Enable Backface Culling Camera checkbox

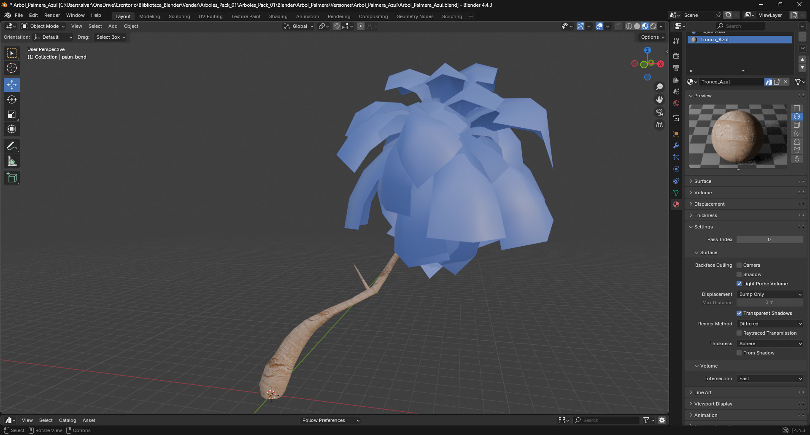tap(739, 265)
